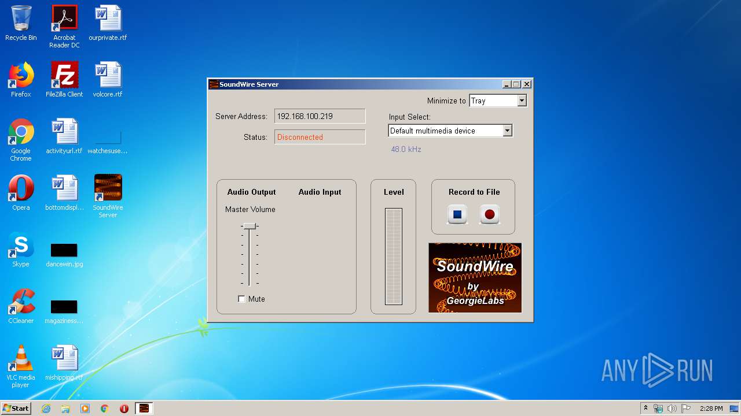The width and height of the screenshot is (741, 416).
Task: Click the stop recording square button
Action: pos(457,214)
